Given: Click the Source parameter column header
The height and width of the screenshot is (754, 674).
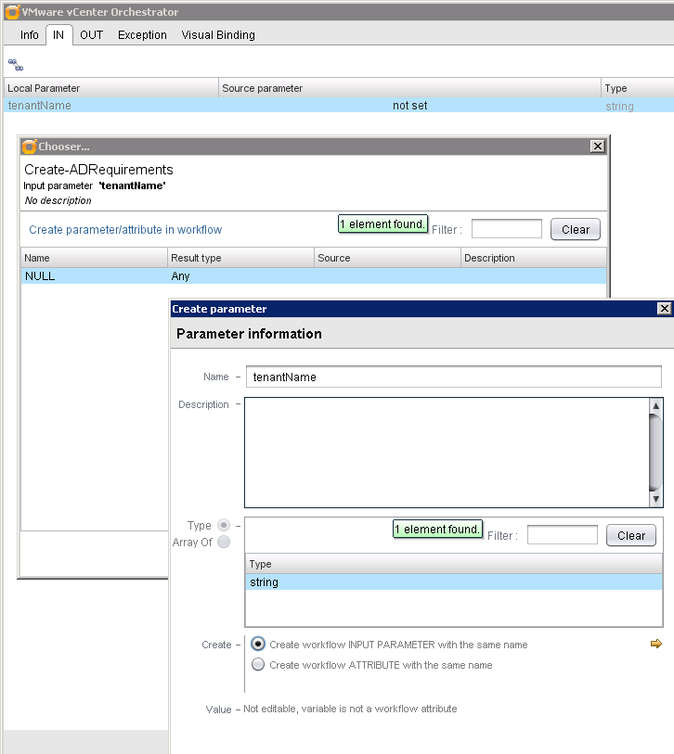Looking at the screenshot, I should point(409,88).
